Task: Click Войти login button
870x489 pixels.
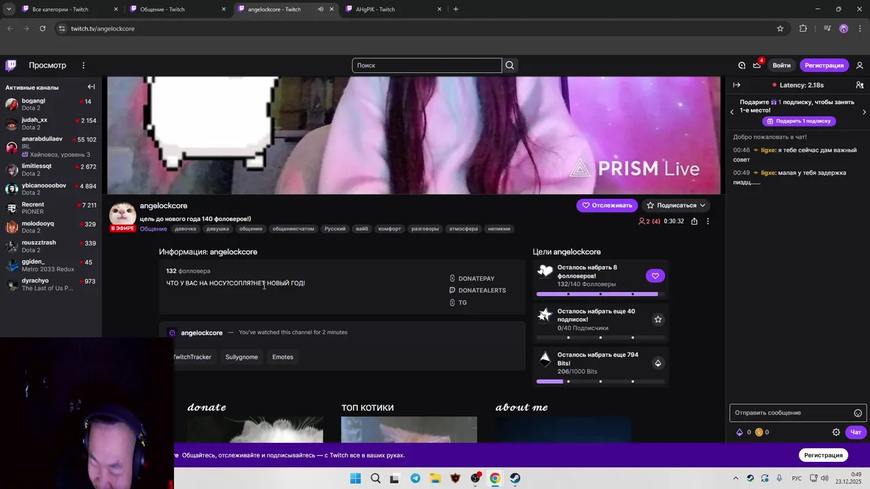Action: click(782, 65)
